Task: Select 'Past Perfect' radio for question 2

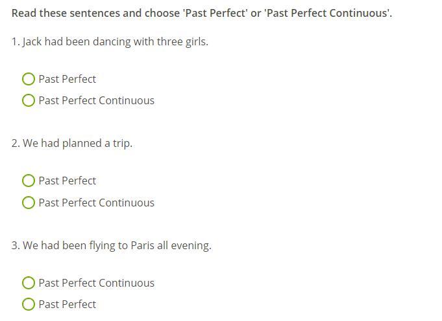Action: (x=29, y=181)
